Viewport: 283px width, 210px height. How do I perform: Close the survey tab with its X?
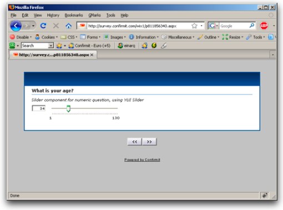click(x=92, y=55)
